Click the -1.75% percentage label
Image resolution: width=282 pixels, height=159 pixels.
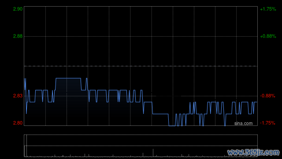pyautogui.click(x=267, y=123)
